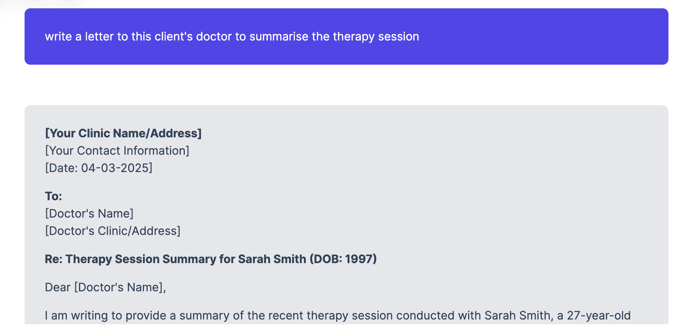The height and width of the screenshot is (326, 693).
Task: Click the paragraph starting "I am writing"
Action: [338, 316]
